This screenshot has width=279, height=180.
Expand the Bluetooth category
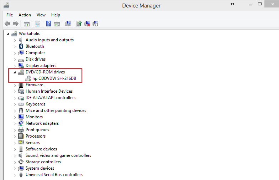click(15, 47)
